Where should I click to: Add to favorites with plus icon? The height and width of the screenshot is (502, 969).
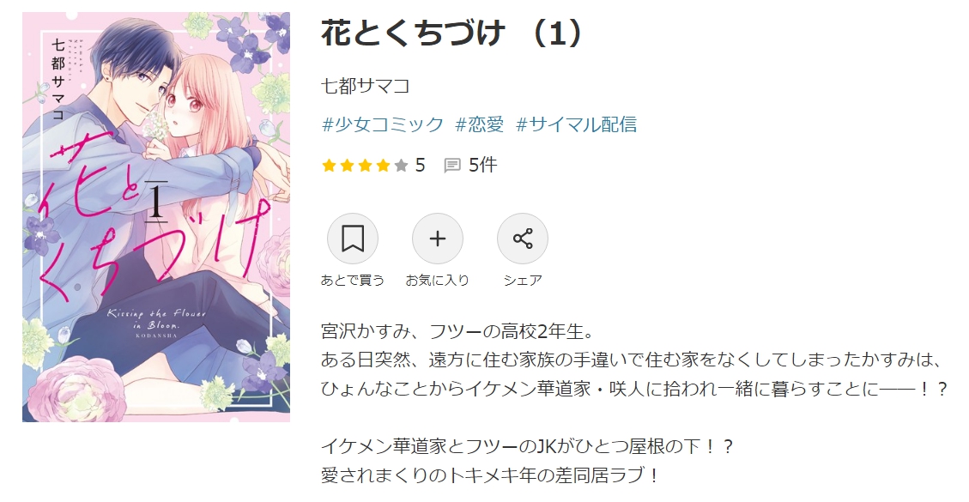coord(438,239)
